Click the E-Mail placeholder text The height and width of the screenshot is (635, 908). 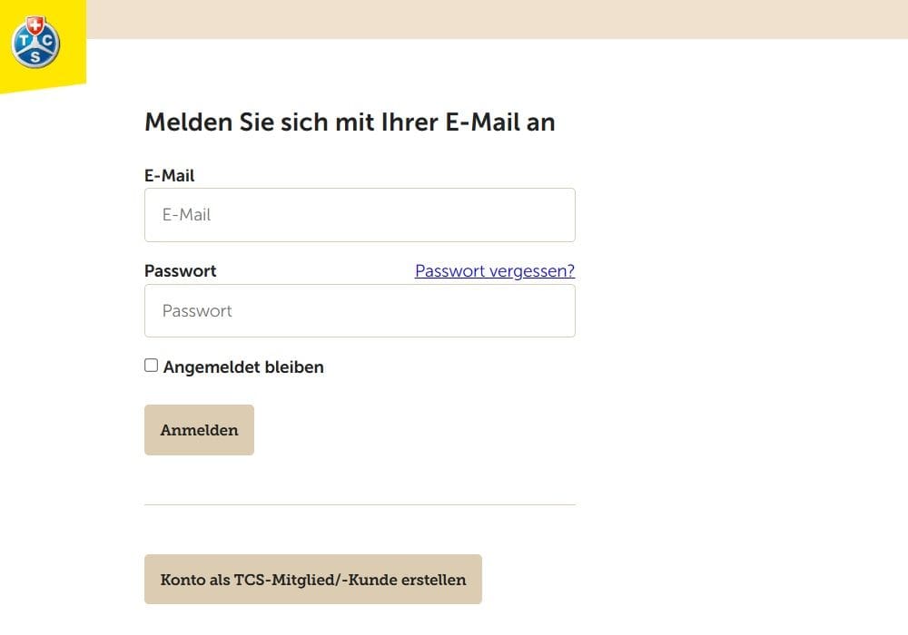pyautogui.click(x=186, y=215)
